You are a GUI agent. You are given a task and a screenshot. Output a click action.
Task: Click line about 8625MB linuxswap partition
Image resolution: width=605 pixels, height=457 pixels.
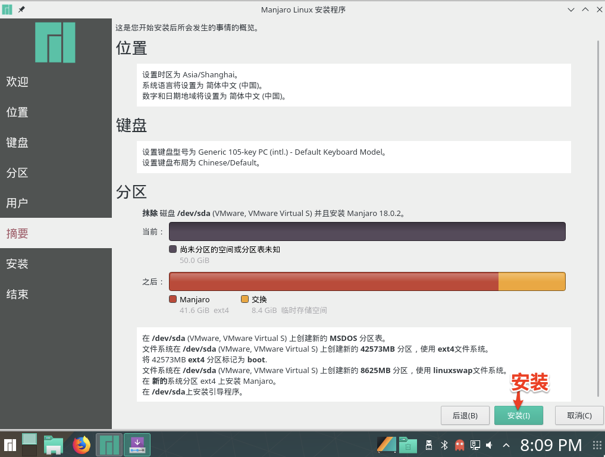click(x=325, y=371)
